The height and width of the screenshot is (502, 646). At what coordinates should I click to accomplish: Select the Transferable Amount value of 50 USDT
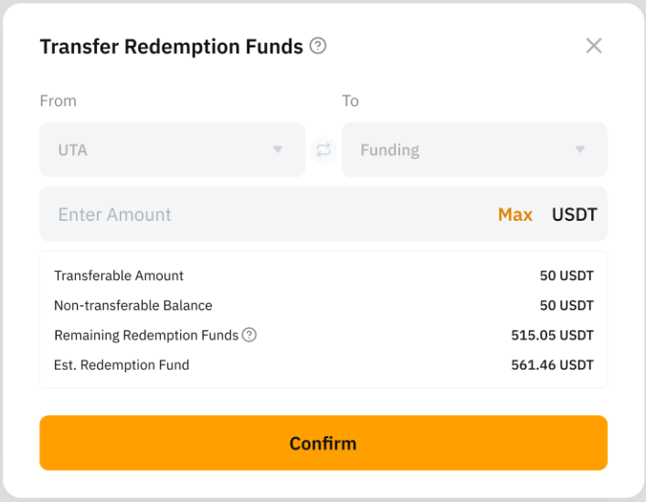pos(567,276)
